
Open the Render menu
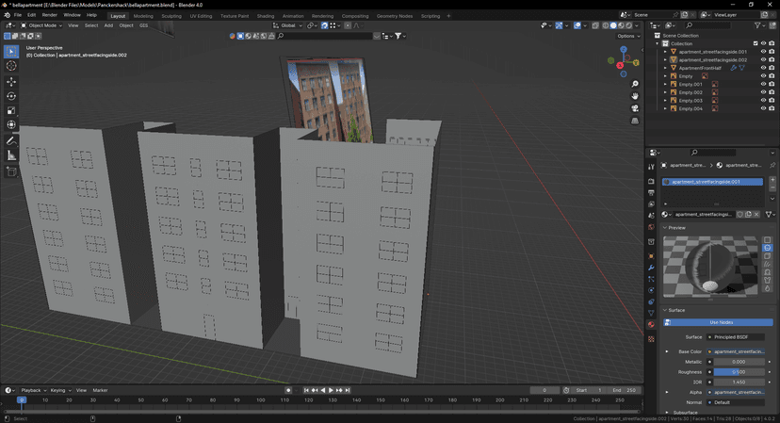pyautogui.click(x=49, y=15)
